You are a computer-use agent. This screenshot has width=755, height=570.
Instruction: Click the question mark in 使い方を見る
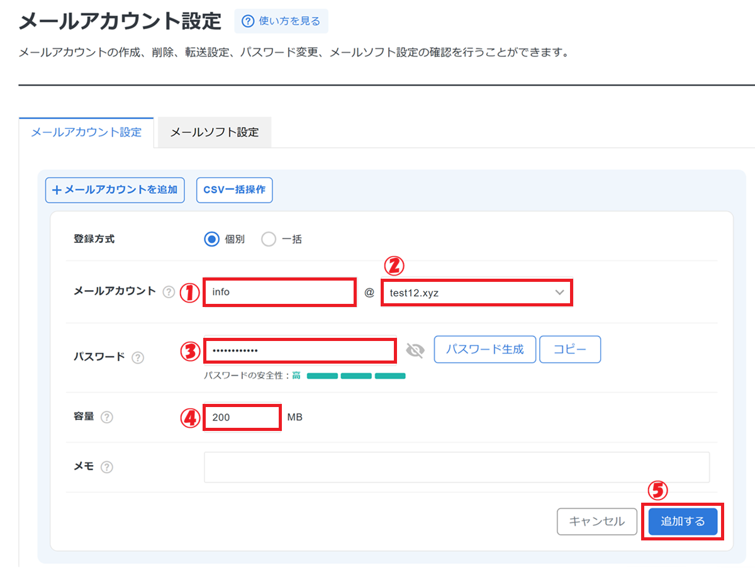tap(248, 21)
